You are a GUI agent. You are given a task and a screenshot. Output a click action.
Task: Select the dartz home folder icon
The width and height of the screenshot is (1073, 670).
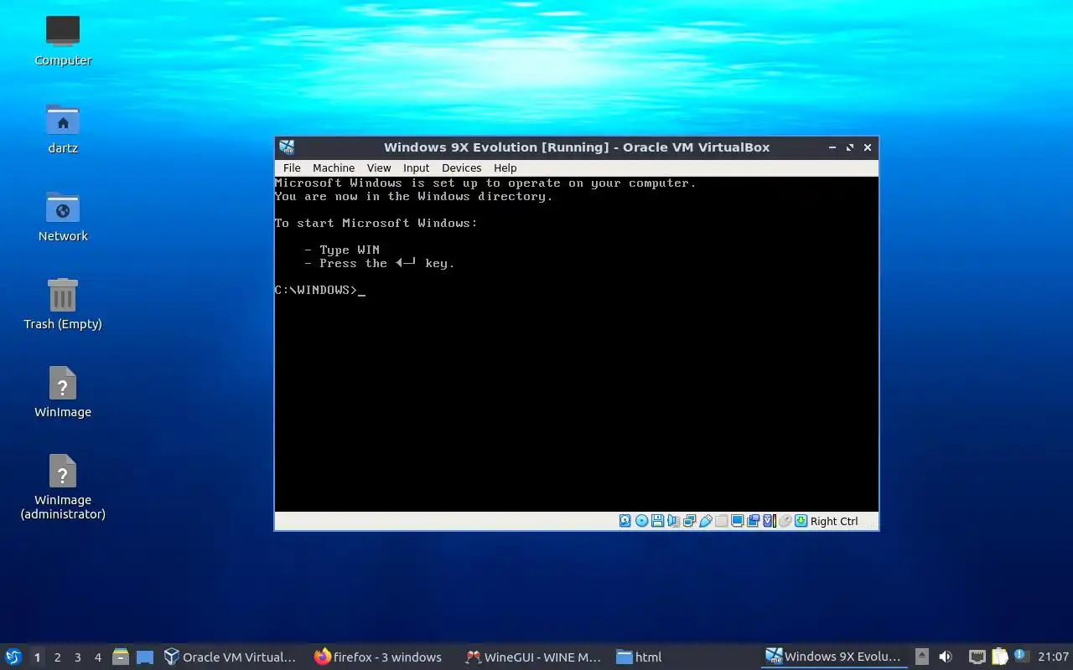63,128
